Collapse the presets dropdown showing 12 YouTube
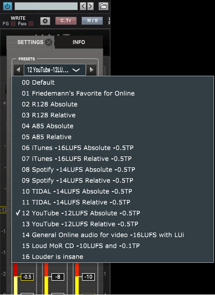 coord(55,70)
